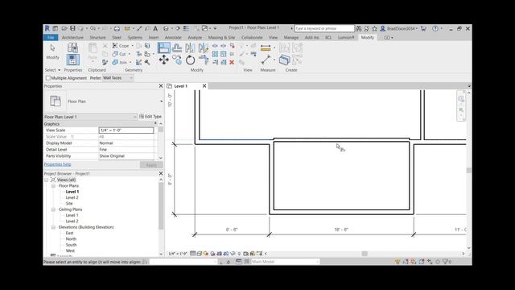Select the Site floor plan item
The width and height of the screenshot is (515, 290).
(x=69, y=204)
